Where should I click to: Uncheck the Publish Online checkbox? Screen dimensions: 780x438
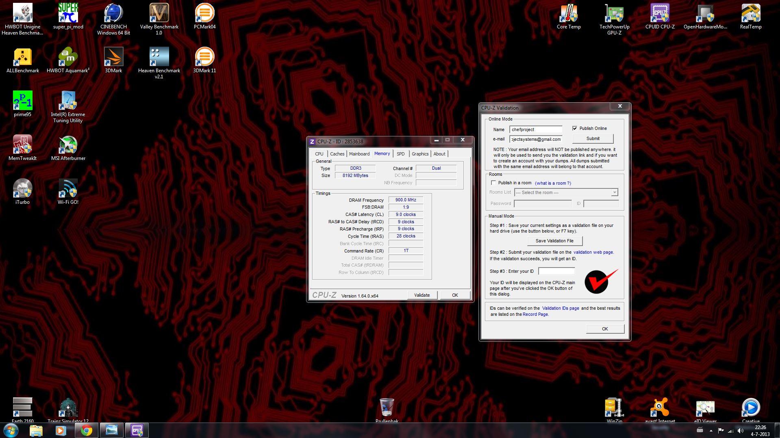coord(575,128)
